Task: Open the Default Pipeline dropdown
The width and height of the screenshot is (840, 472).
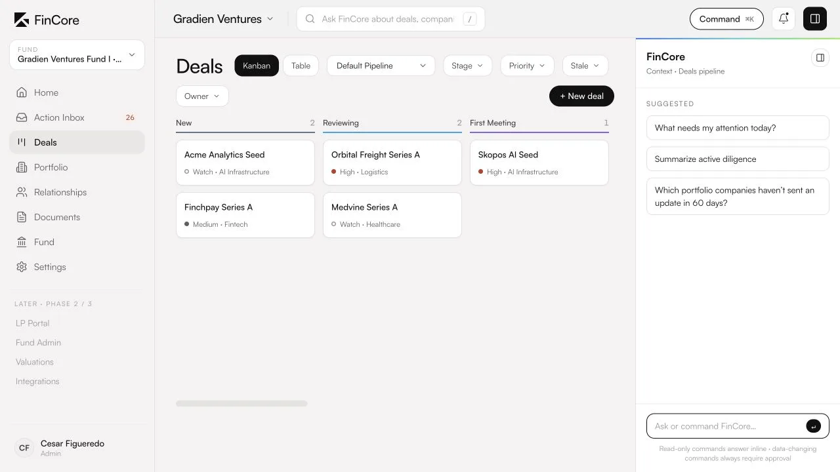Action: (381, 66)
